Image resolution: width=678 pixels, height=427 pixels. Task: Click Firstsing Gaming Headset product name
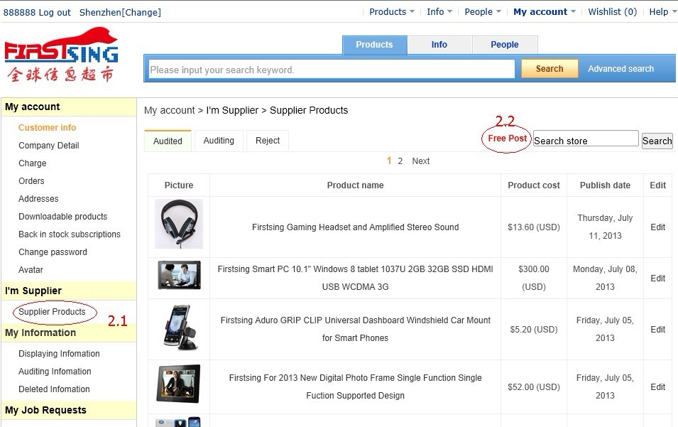(x=356, y=227)
